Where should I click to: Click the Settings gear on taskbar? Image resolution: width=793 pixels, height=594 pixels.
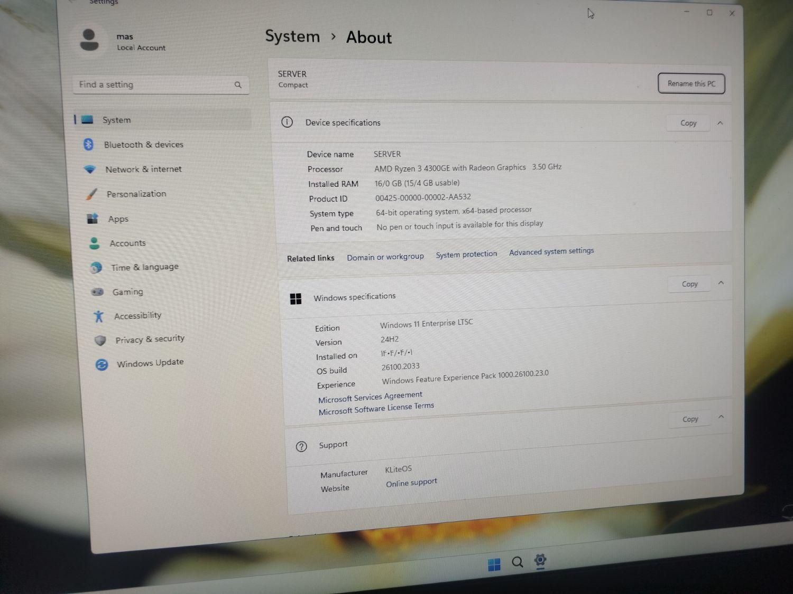540,560
